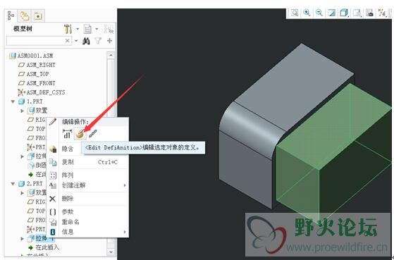Screen dimensions: 394x260
Task: Open the dropdown next to the search box
Action: 76,41
